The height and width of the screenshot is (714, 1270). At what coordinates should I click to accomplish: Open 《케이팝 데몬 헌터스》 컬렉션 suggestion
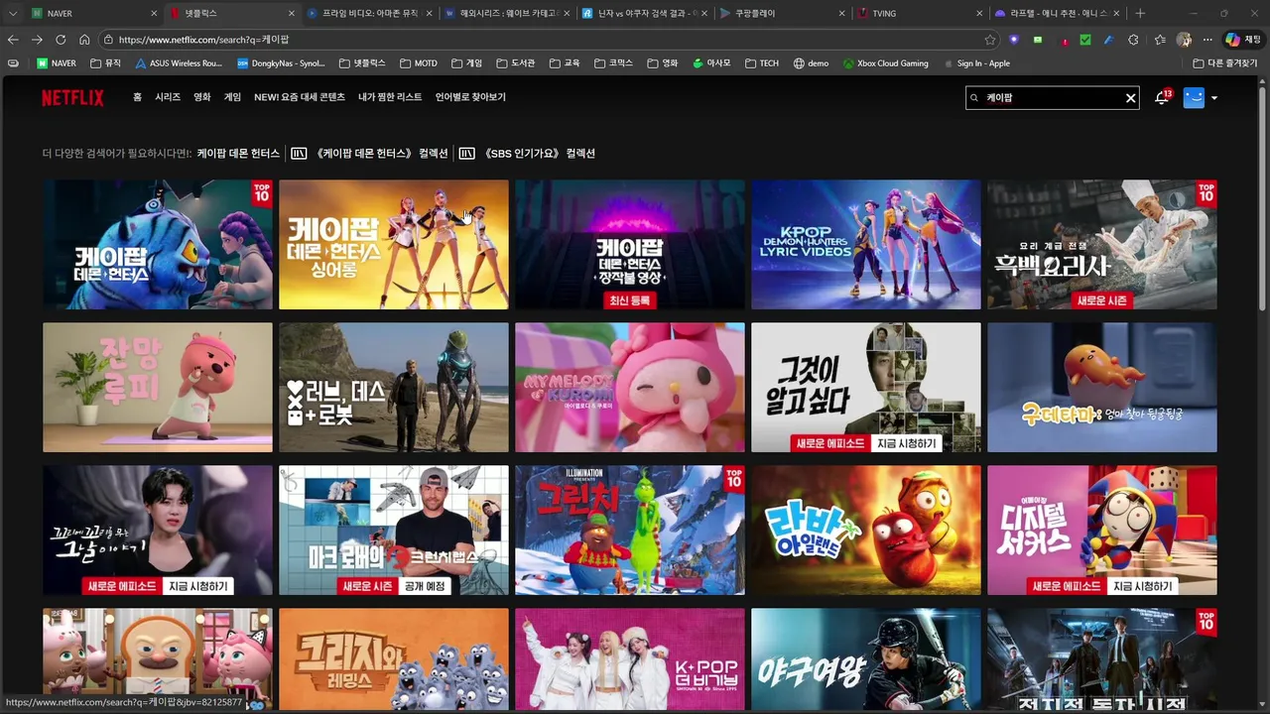tap(370, 154)
